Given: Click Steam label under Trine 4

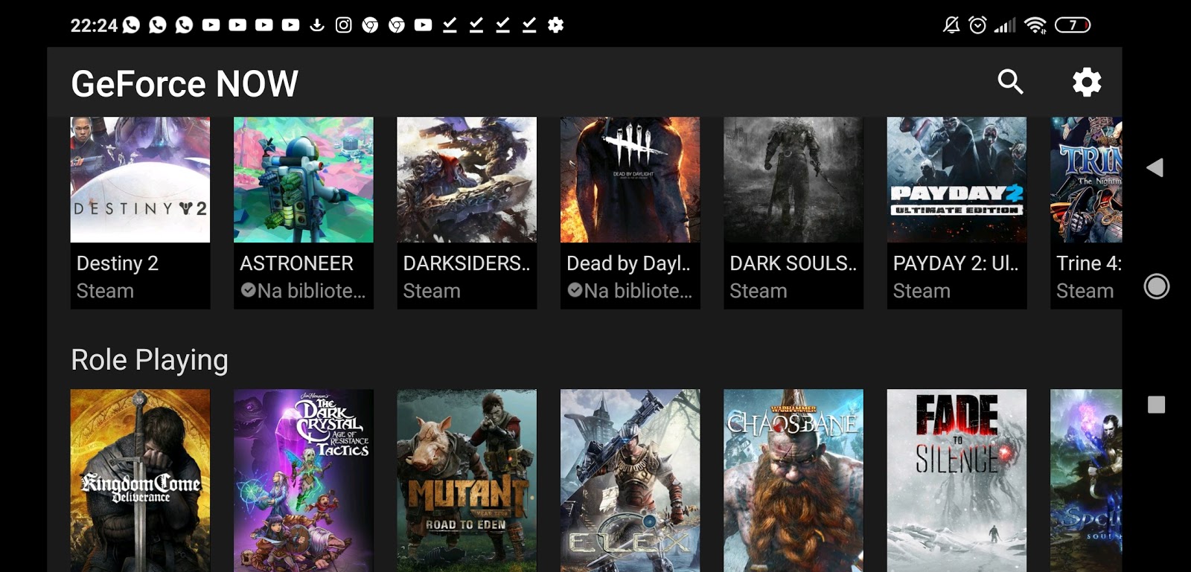Looking at the screenshot, I should click(x=1085, y=291).
